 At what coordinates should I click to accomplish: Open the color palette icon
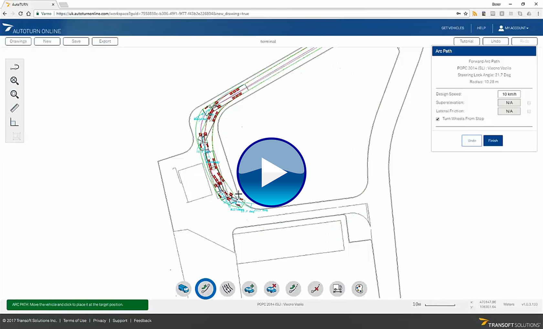[359, 289]
